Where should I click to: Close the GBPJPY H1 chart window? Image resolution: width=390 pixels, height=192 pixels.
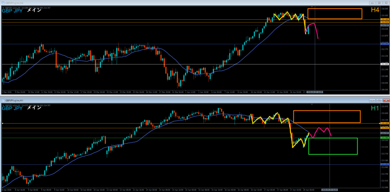tap(385, 100)
